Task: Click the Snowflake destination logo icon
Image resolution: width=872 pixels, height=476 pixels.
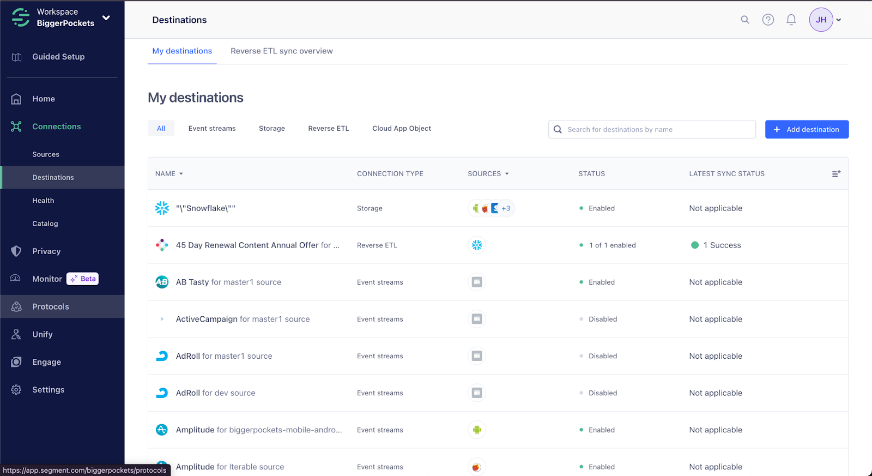Action: pyautogui.click(x=162, y=208)
